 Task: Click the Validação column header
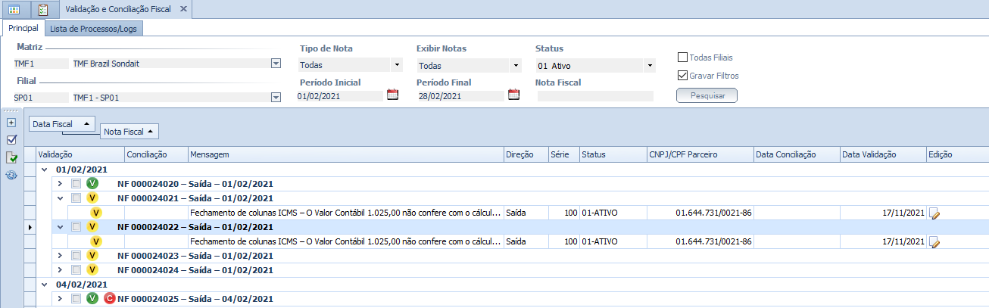(x=80, y=154)
